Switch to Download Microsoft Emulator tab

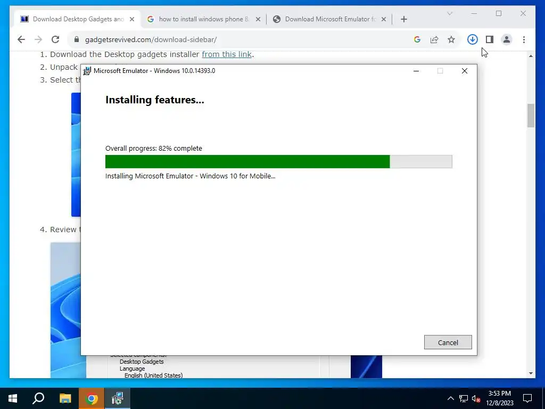pos(329,19)
